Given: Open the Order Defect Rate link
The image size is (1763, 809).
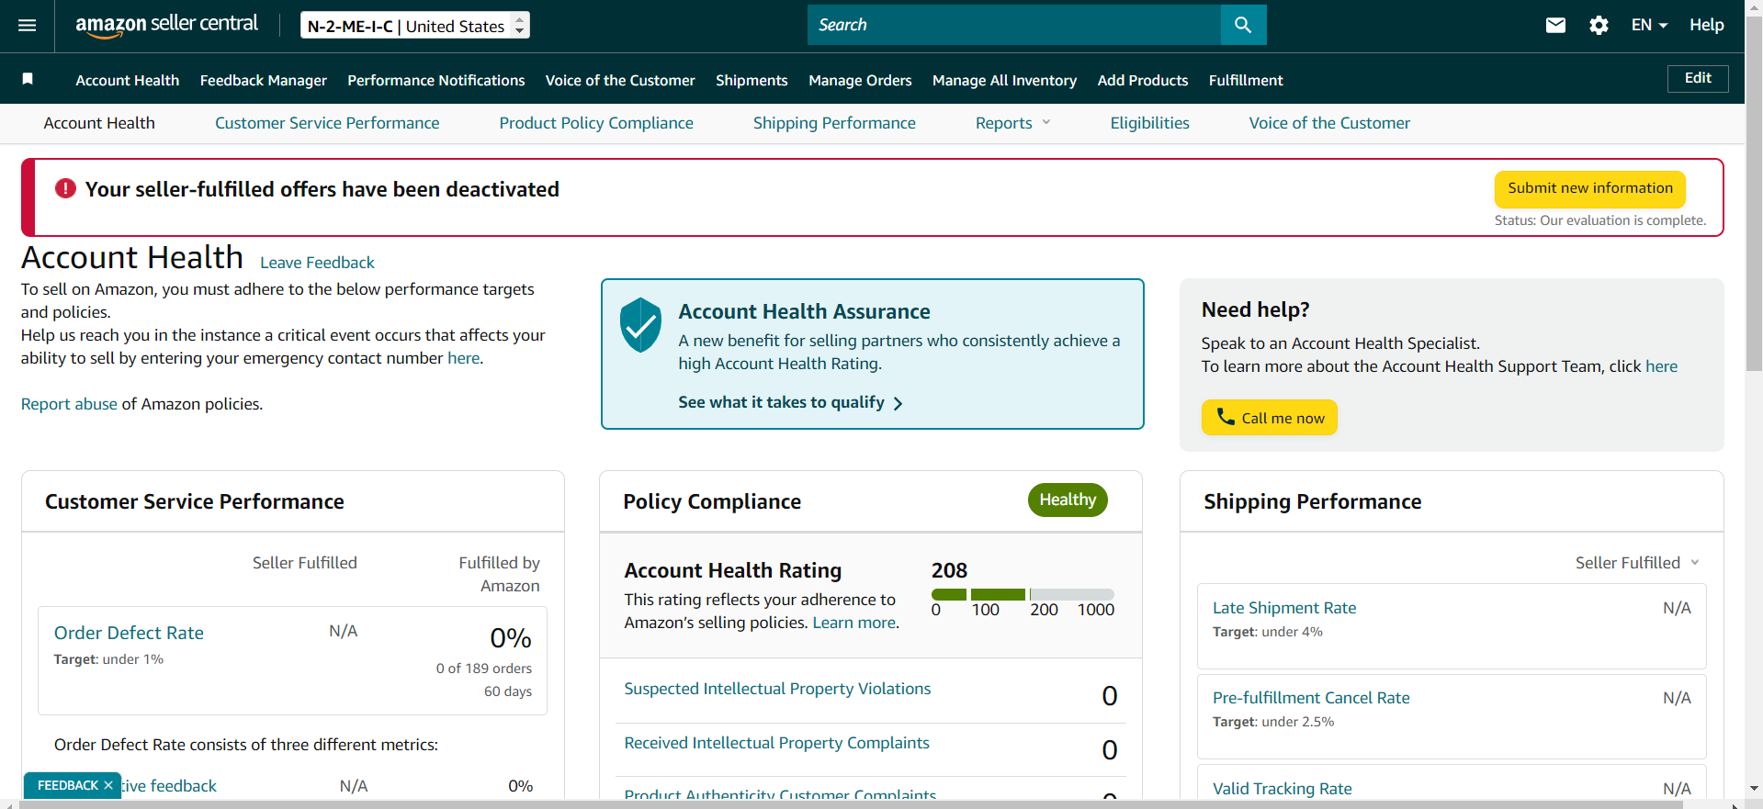Looking at the screenshot, I should tap(129, 633).
